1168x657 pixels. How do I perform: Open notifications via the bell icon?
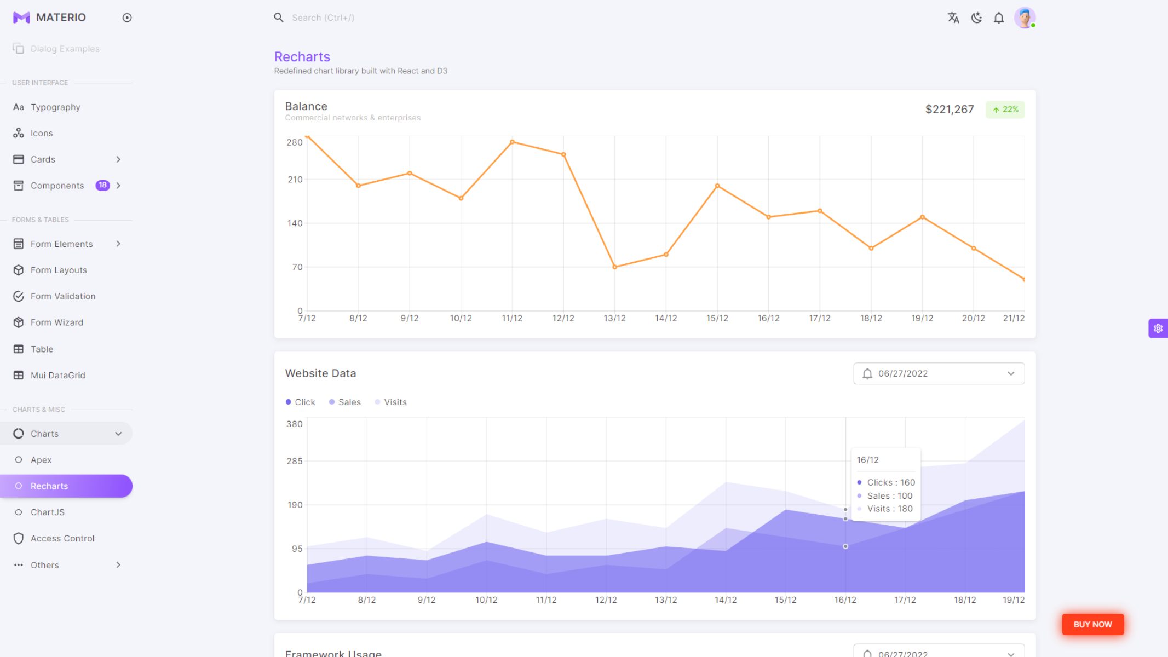998,18
